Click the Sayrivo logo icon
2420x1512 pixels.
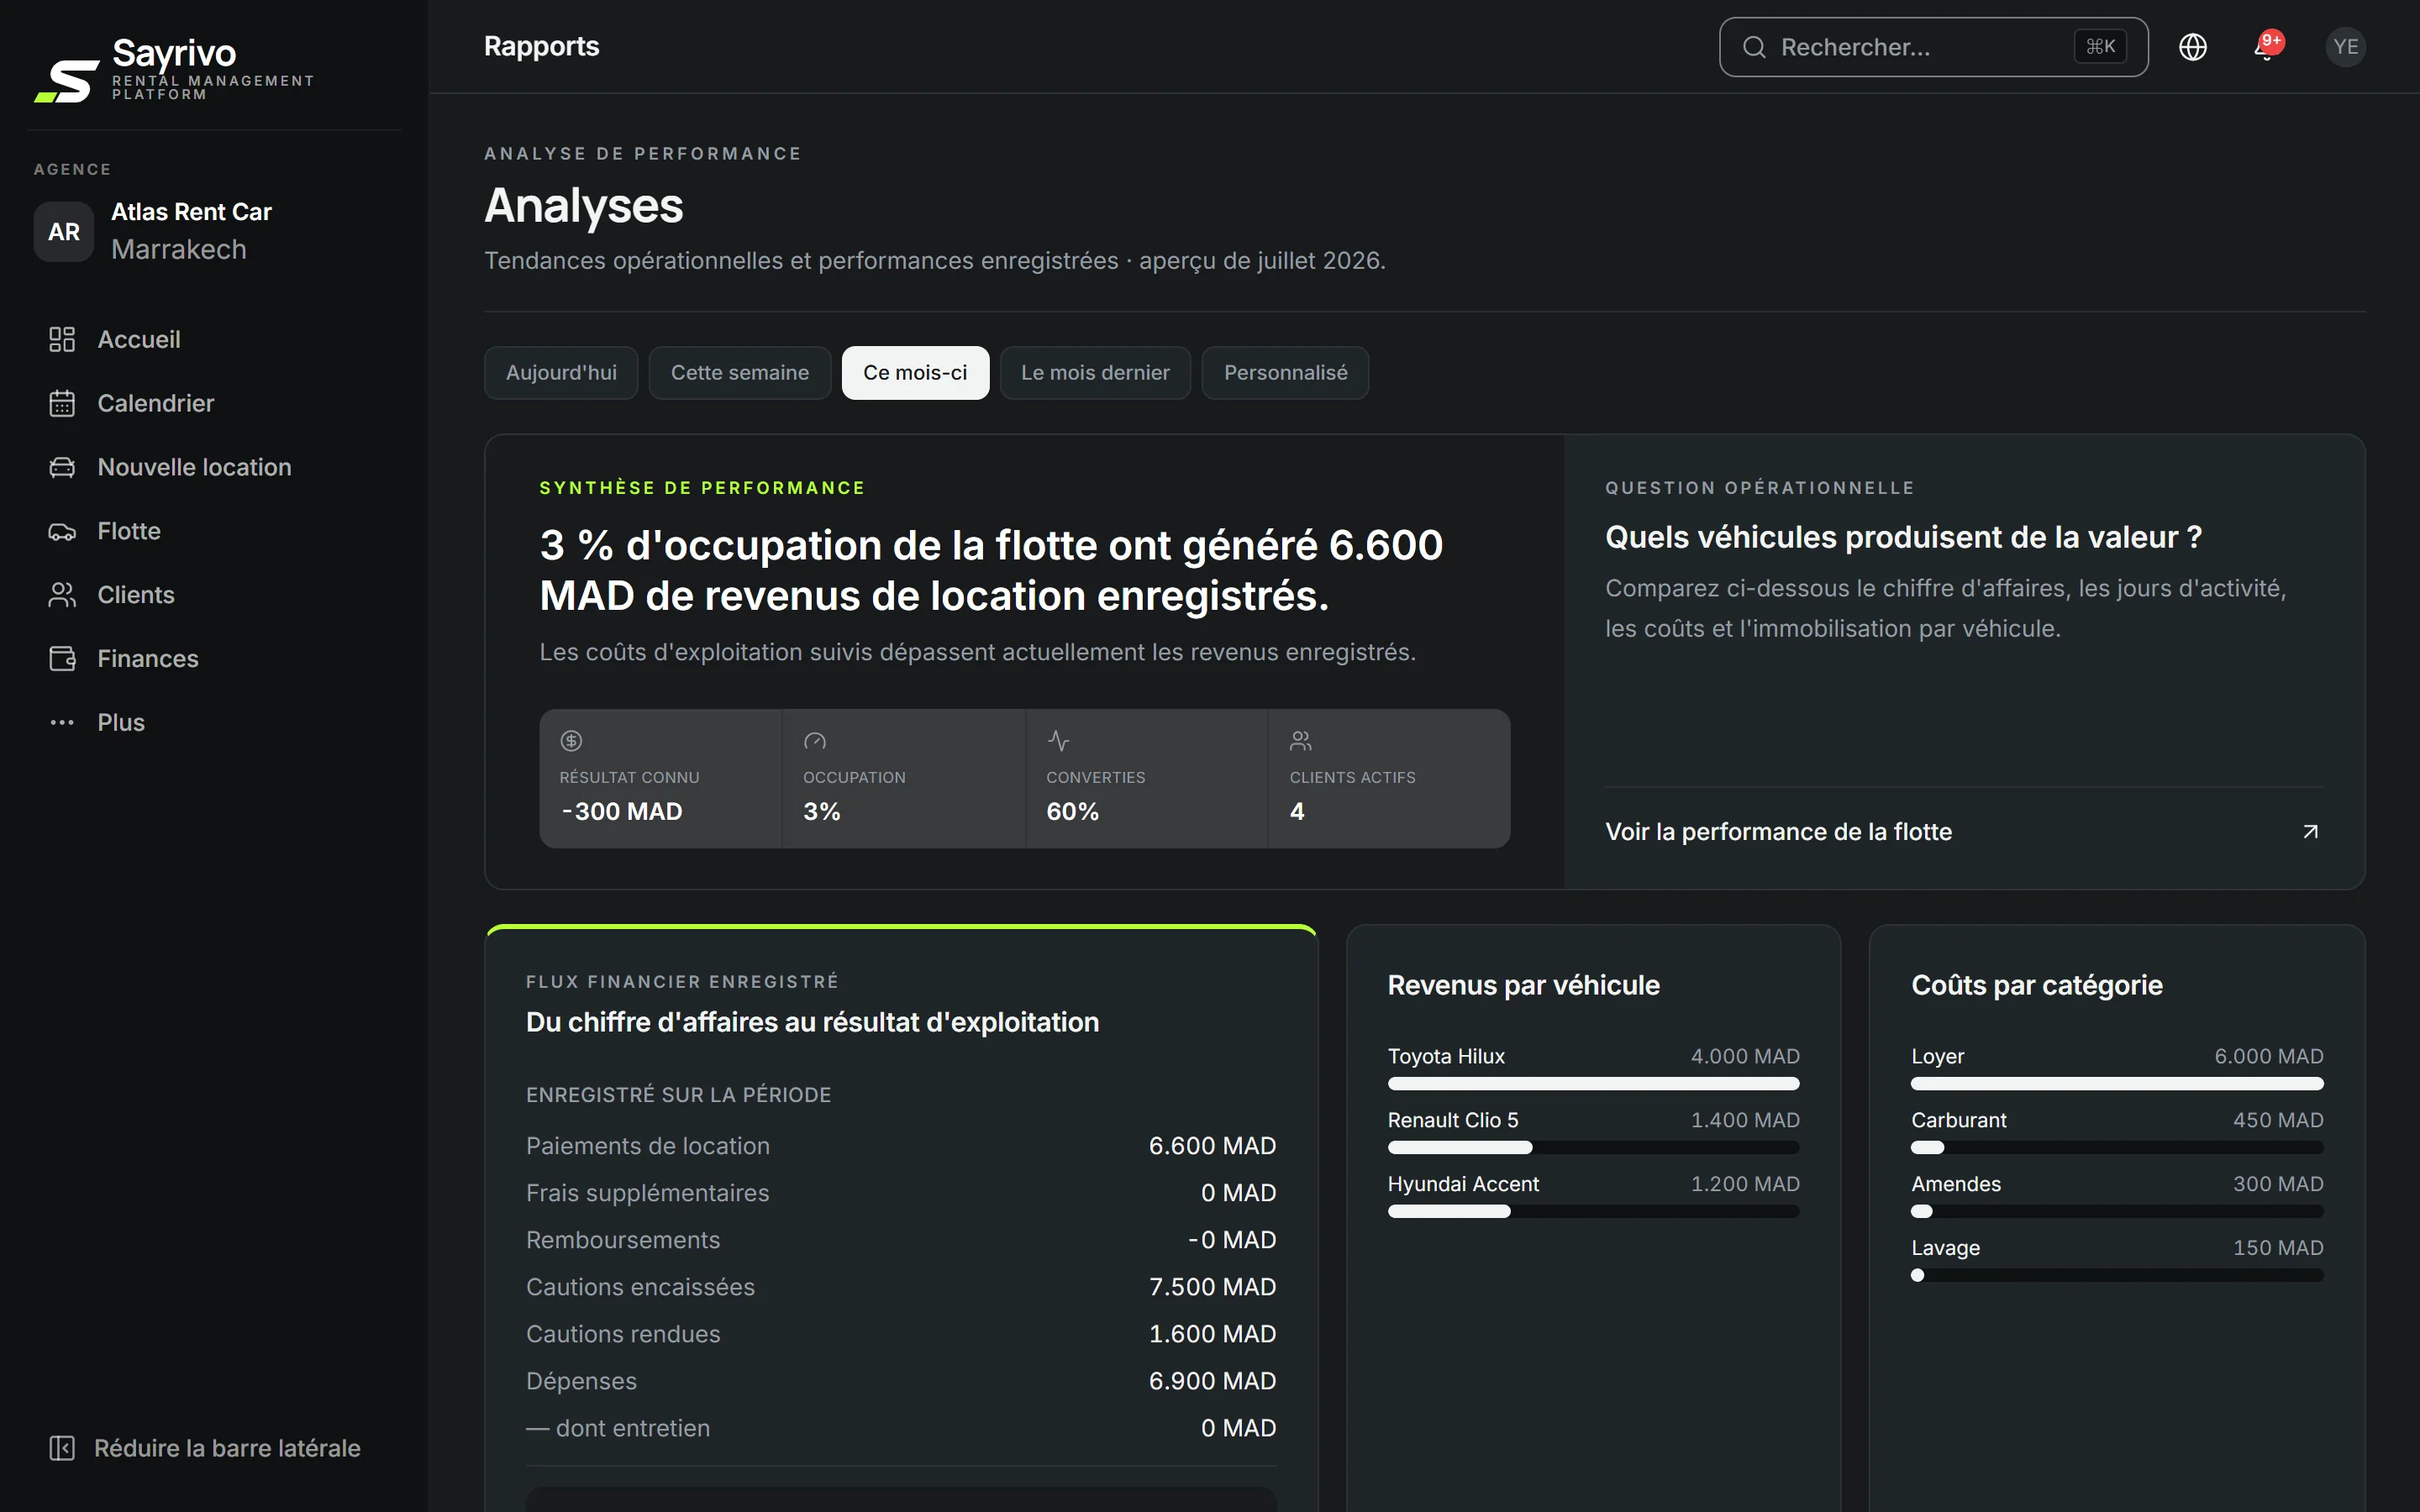(x=67, y=81)
